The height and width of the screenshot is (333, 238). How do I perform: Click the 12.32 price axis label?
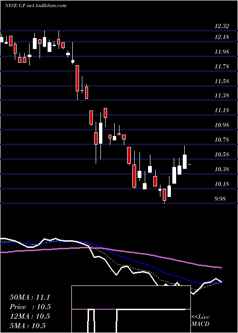pyautogui.click(x=222, y=26)
